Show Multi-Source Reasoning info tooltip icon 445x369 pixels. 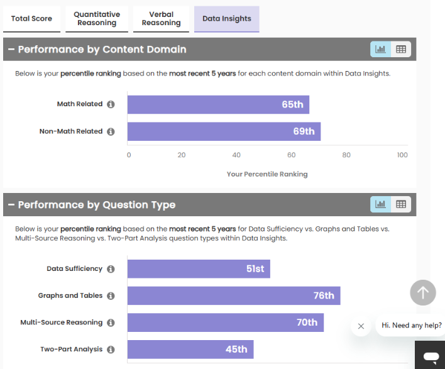pyautogui.click(x=111, y=323)
